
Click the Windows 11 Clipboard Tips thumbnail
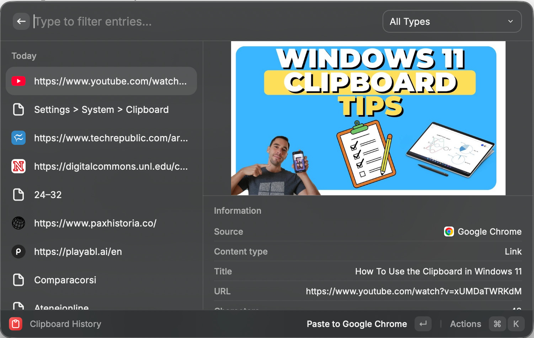coord(368,118)
